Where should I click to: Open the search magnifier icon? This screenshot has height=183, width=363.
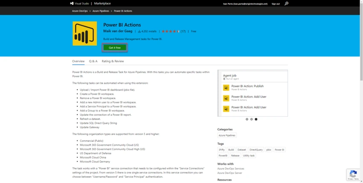287,3
